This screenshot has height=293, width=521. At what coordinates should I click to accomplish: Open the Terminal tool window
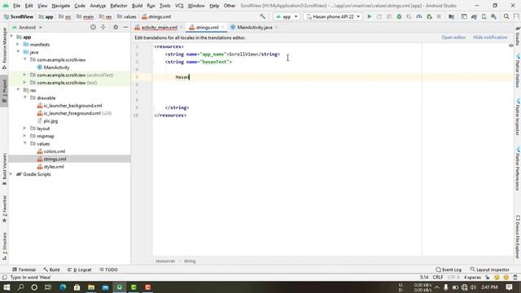tap(24, 269)
